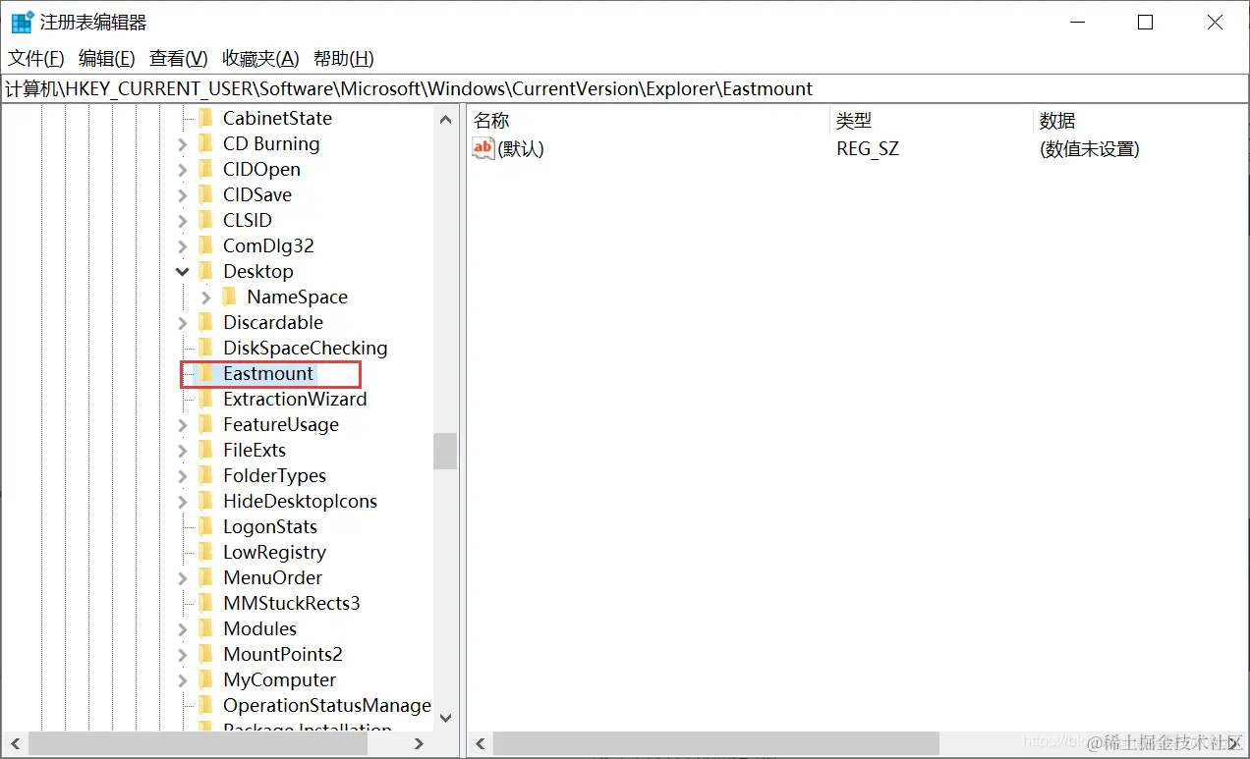
Task: Expand the ComDlg32 key
Action: 183,246
